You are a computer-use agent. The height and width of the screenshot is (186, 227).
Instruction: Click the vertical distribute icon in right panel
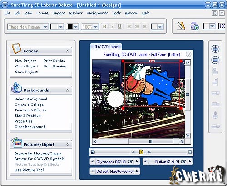tap(215, 115)
